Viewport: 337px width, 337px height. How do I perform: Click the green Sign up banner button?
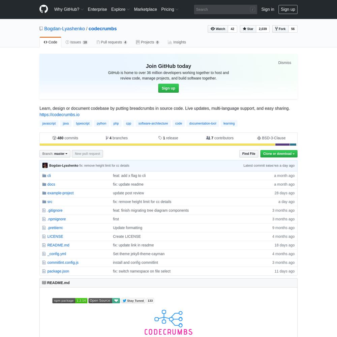click(168, 88)
